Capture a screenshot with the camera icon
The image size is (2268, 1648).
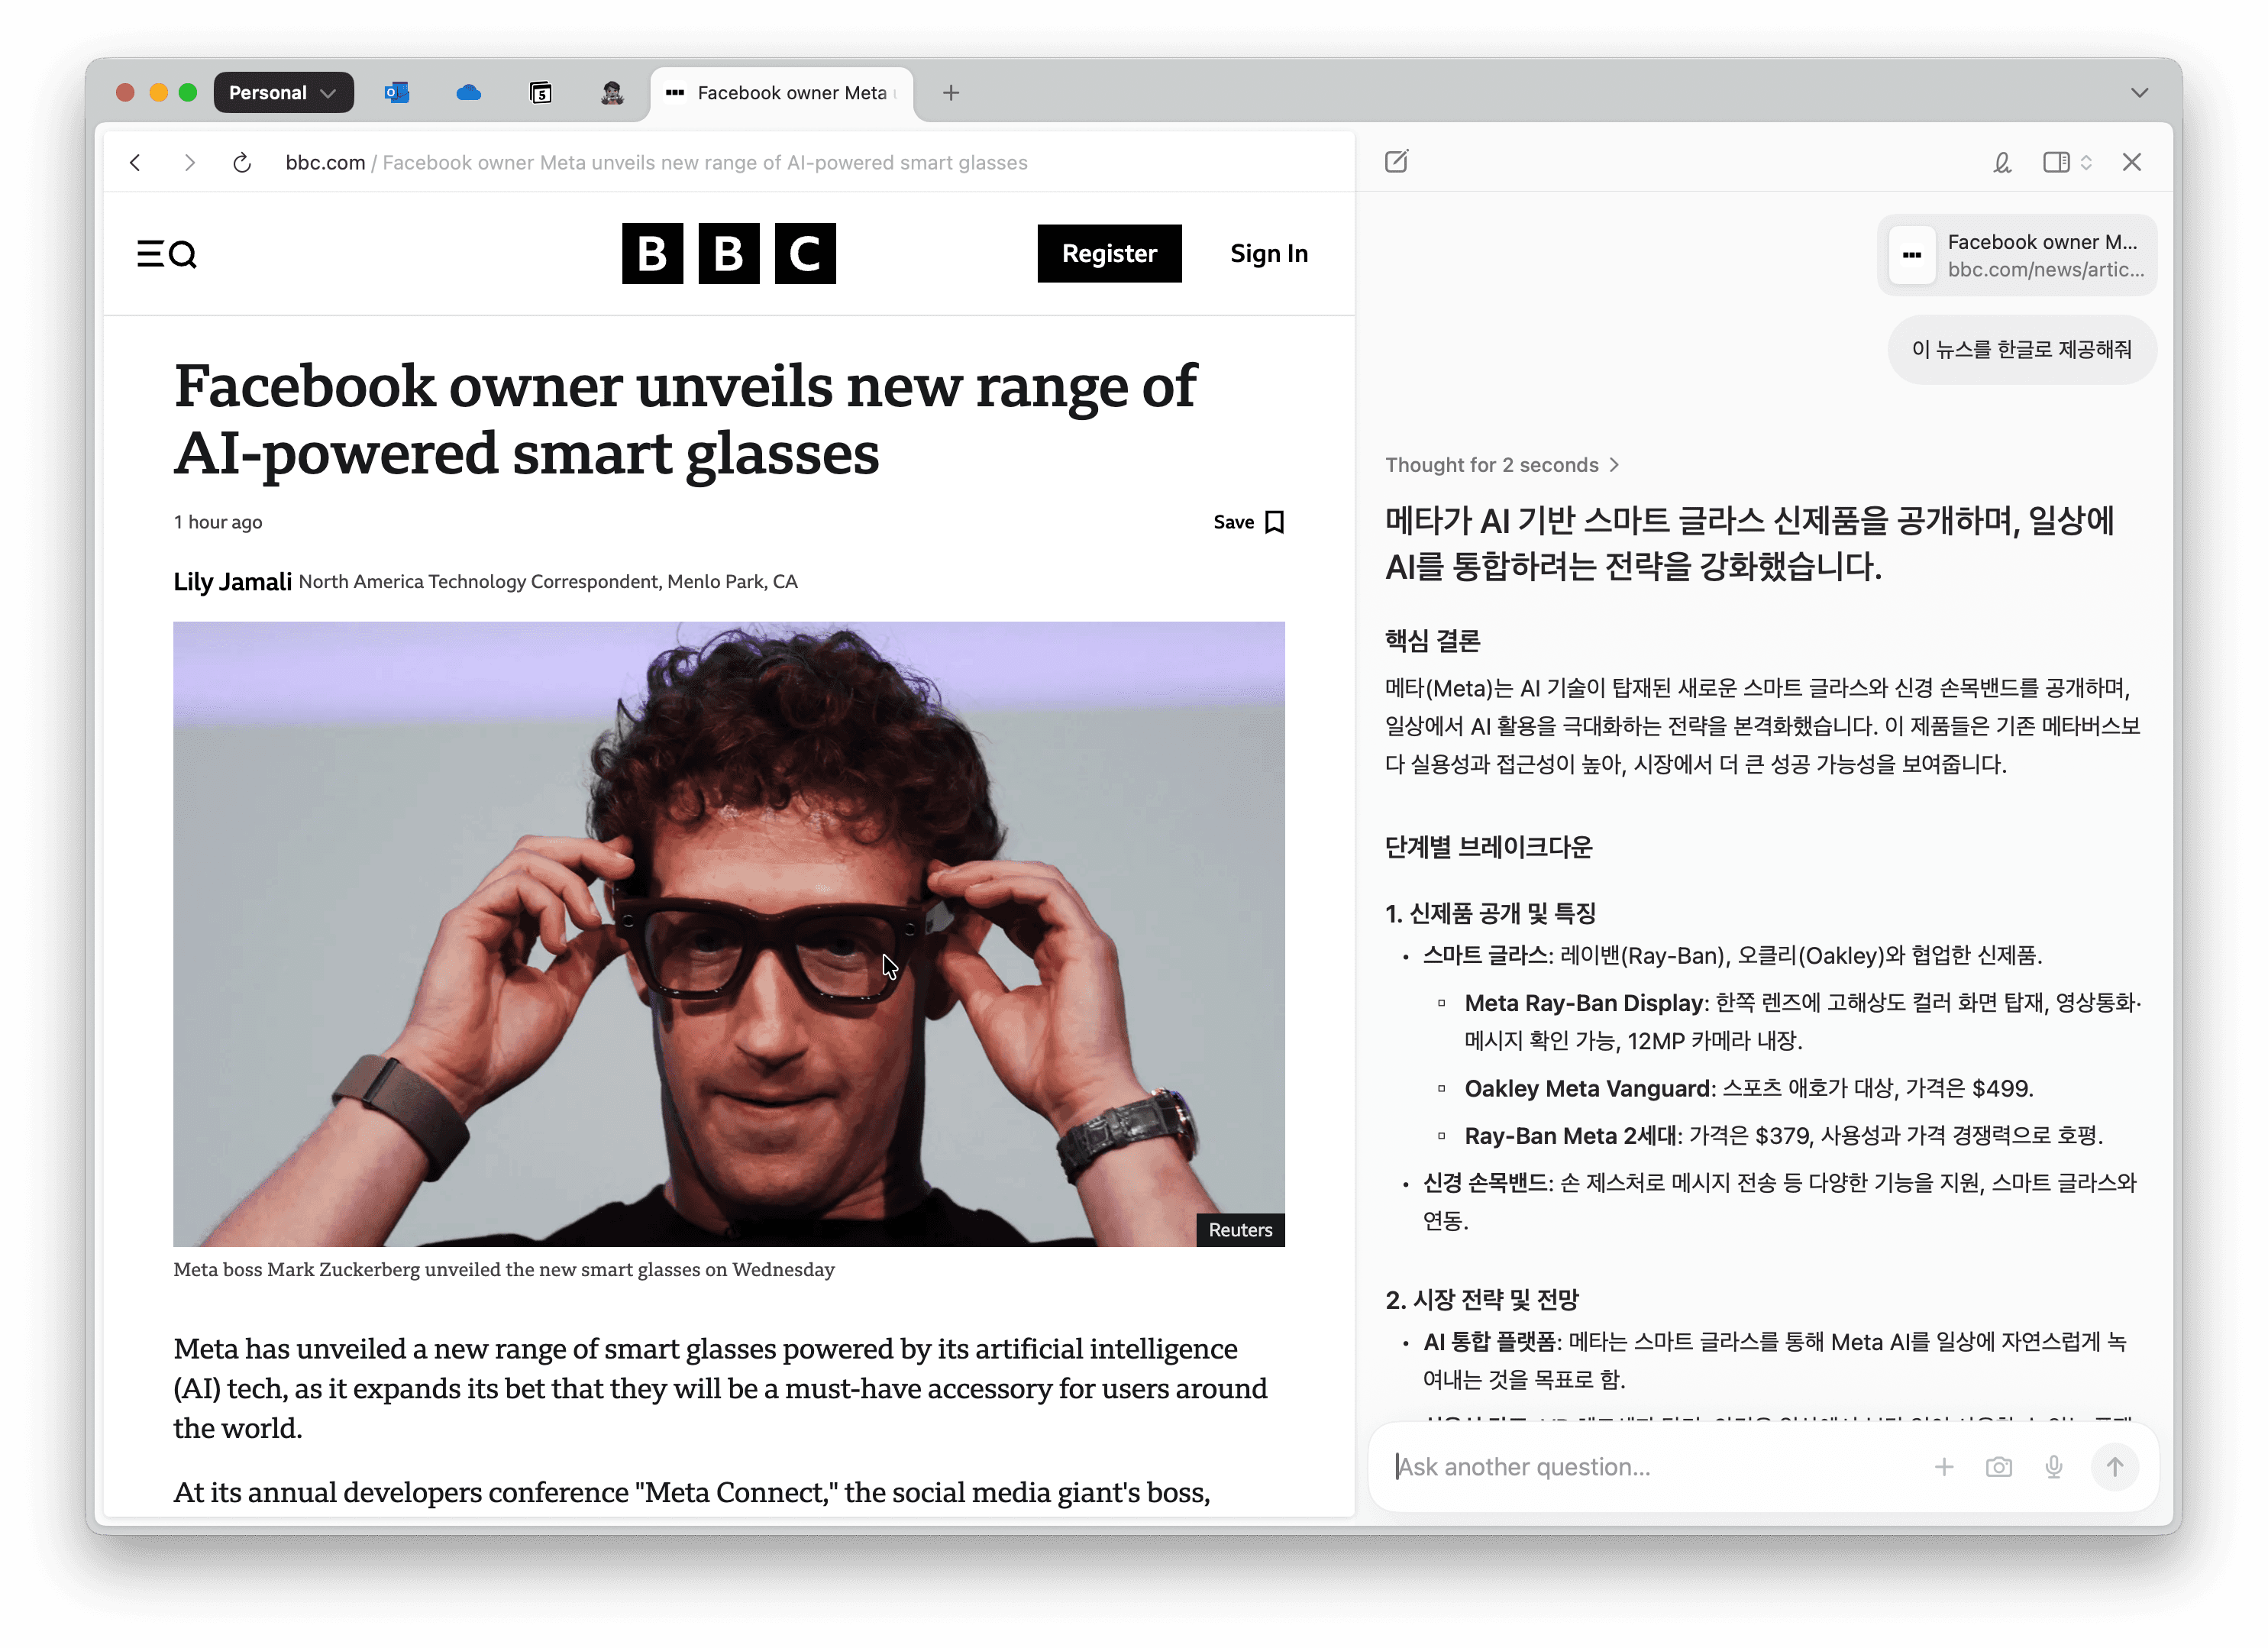coord(1999,1467)
